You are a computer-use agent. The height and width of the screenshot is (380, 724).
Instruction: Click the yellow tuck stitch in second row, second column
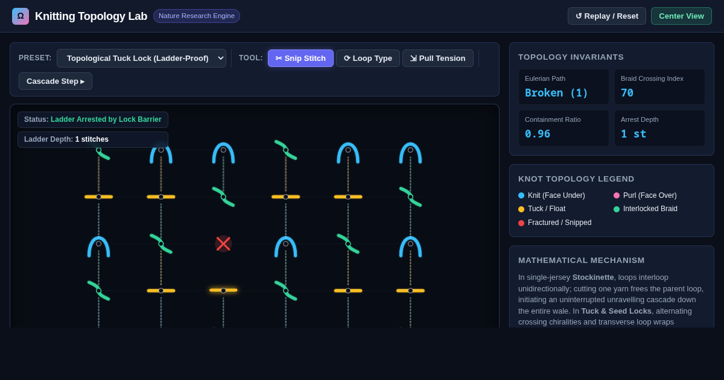click(x=161, y=197)
